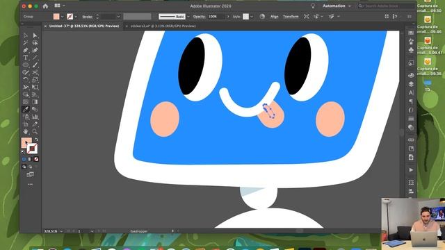Select the Pen tool
This screenshot has height=250, width=445.
(26, 50)
